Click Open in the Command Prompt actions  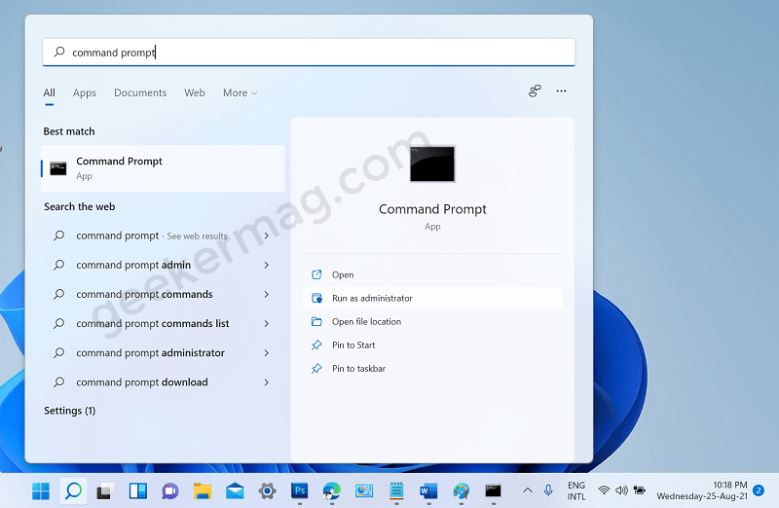432,274
